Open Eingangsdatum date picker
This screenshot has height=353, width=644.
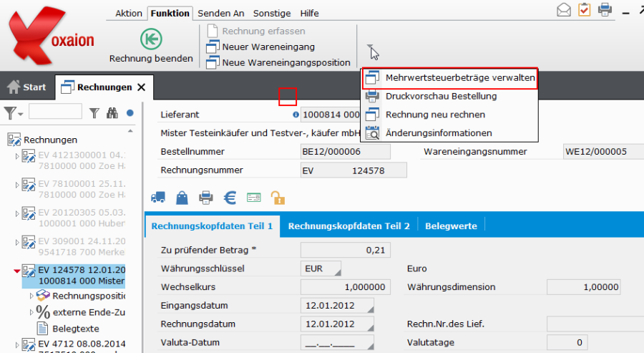[371, 309]
